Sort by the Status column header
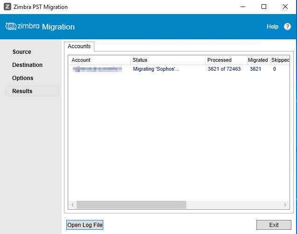The image size is (297, 234). tap(168, 60)
